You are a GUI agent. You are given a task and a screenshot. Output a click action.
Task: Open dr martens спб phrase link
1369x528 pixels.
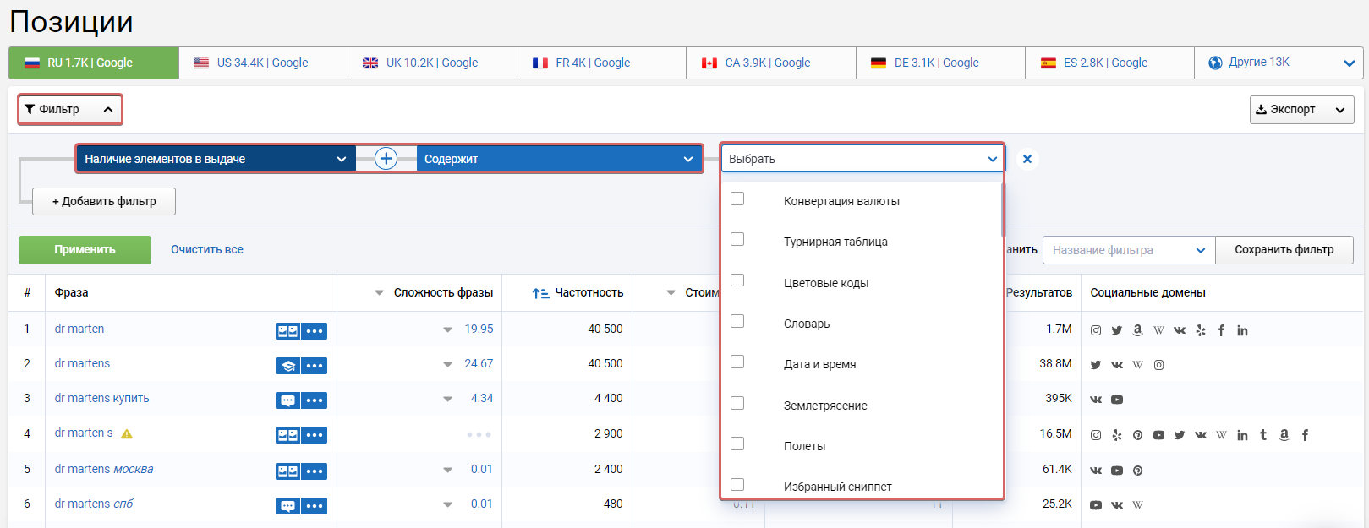(94, 504)
